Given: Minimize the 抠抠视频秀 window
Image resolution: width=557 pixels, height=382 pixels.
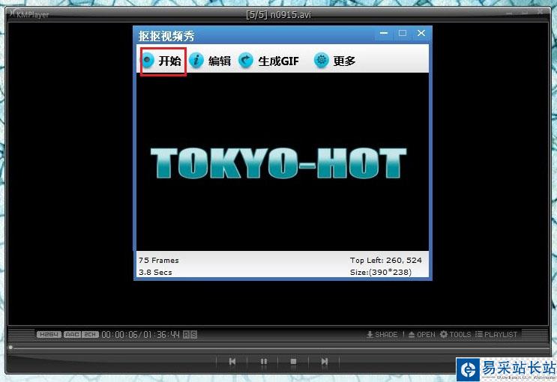Looking at the screenshot, I should coord(384,33).
